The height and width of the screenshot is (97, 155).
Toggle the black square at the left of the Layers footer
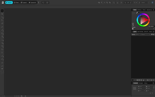coord(133,80)
